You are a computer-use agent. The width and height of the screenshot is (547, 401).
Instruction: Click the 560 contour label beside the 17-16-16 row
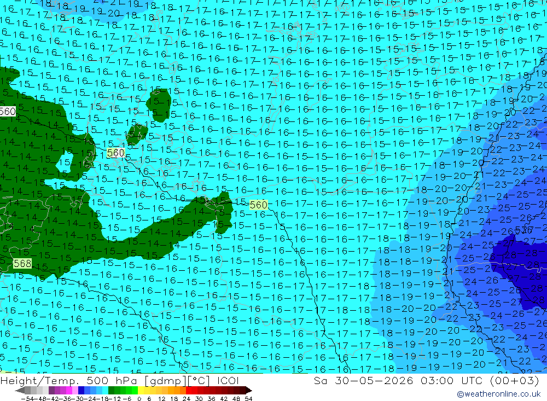(259, 205)
